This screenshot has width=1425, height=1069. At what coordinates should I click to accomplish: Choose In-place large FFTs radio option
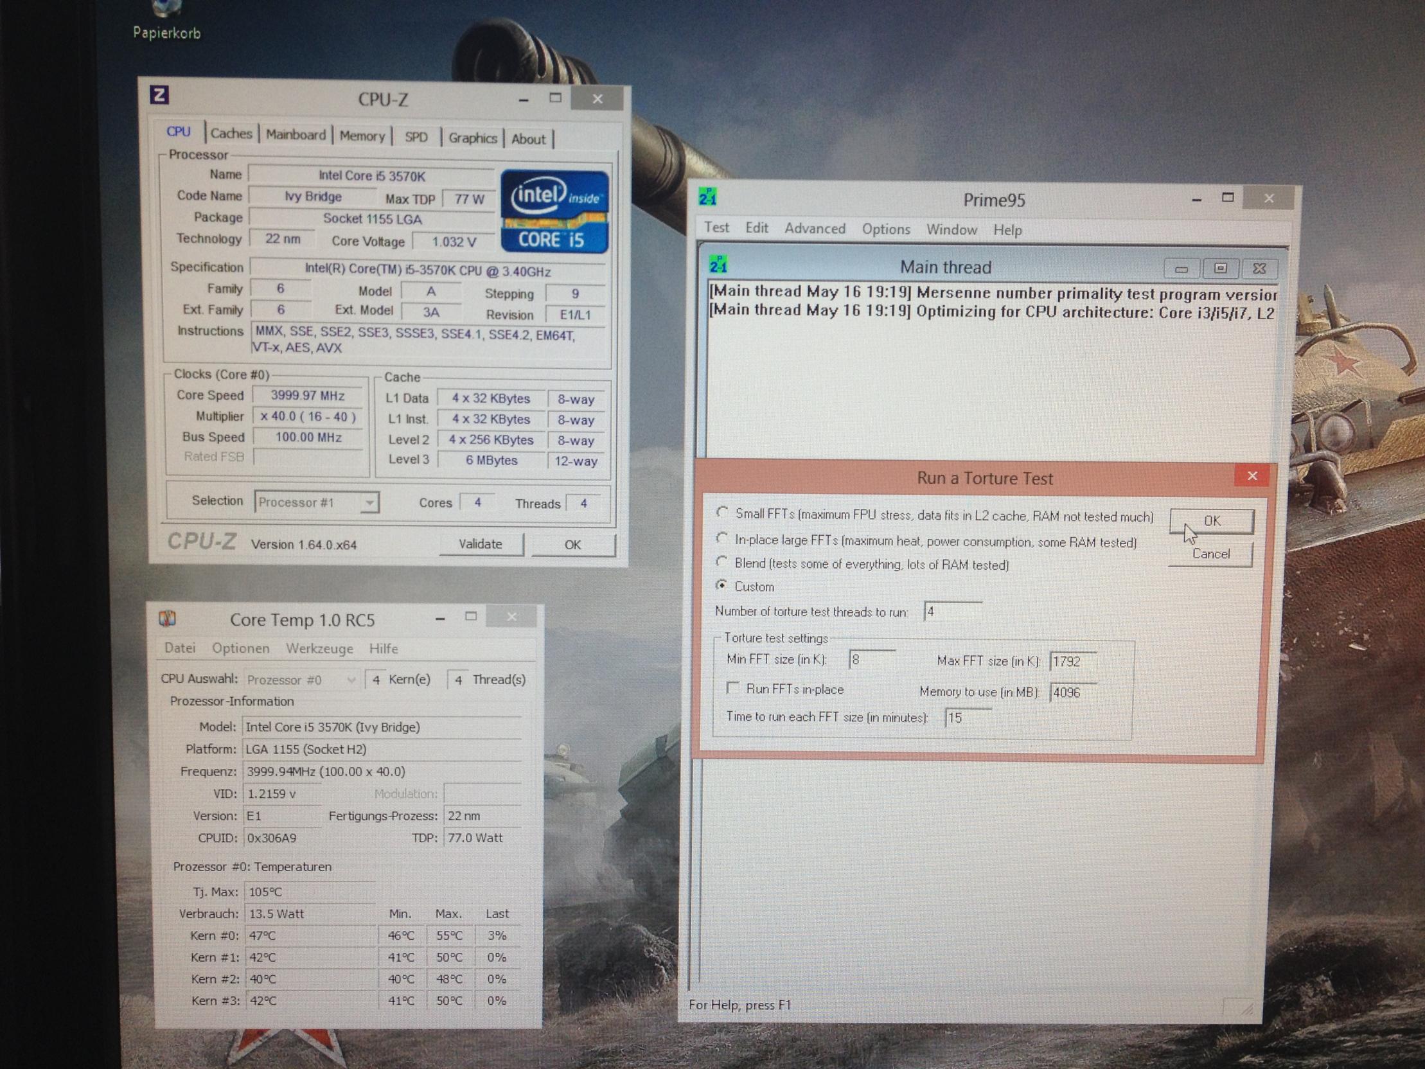click(x=722, y=538)
